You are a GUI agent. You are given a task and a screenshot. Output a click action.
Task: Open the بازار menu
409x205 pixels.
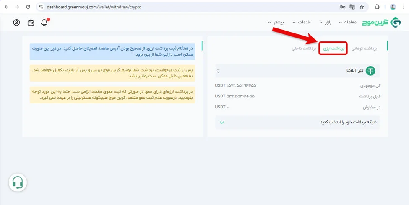pos(326,22)
